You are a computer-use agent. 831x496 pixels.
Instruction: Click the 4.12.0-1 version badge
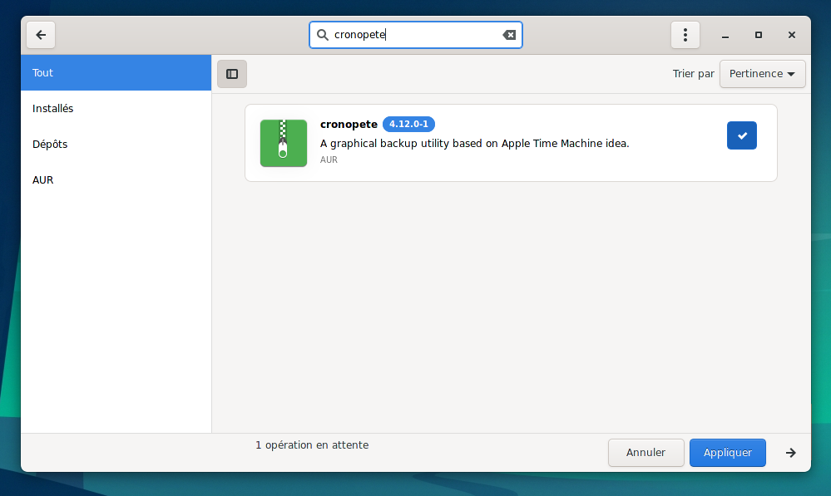pos(408,125)
